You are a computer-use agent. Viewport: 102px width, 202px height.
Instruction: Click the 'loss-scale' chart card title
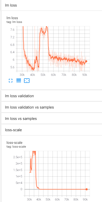click(x=14, y=143)
